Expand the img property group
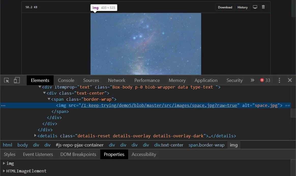The height and width of the screenshot is (176, 296). pyautogui.click(x=4, y=163)
